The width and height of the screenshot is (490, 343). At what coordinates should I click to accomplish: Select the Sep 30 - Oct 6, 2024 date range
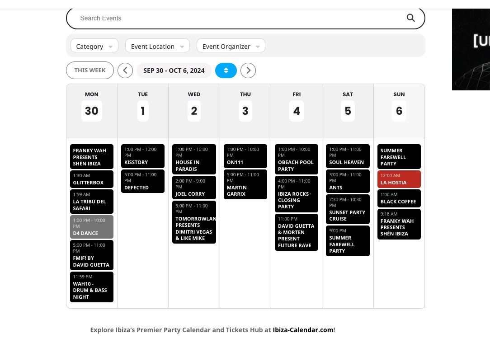click(x=174, y=70)
